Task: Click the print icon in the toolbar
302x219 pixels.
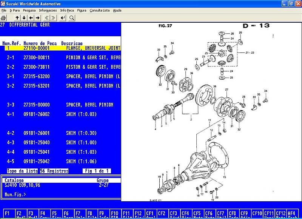Action: point(3,18)
